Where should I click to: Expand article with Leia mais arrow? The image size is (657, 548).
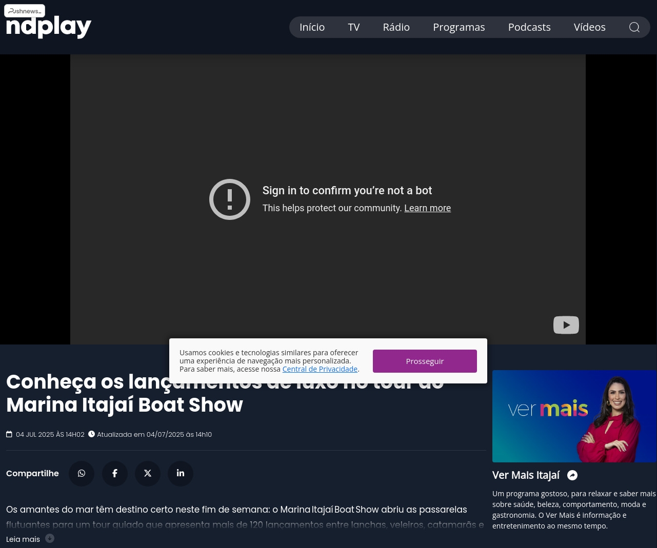(50, 538)
